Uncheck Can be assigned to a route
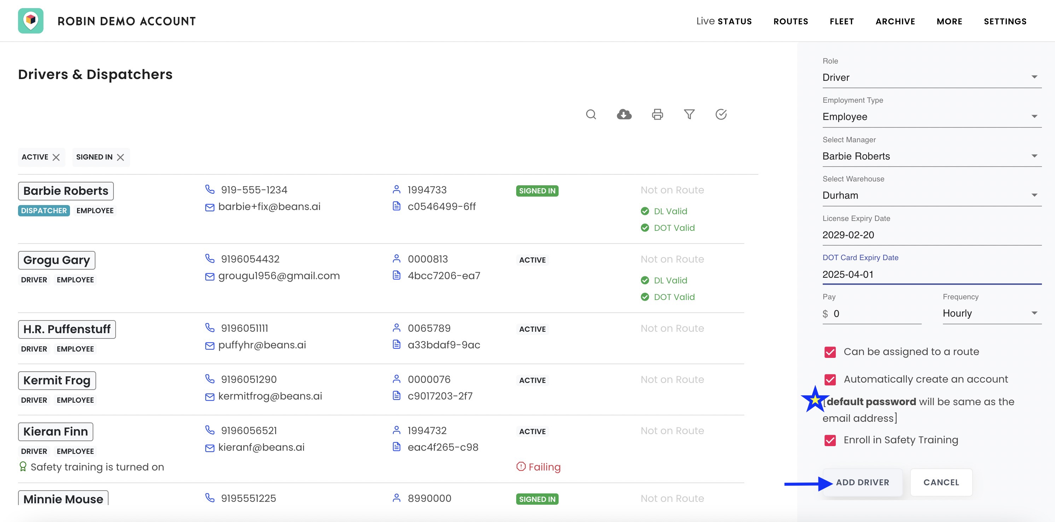This screenshot has width=1055, height=522. coord(830,352)
